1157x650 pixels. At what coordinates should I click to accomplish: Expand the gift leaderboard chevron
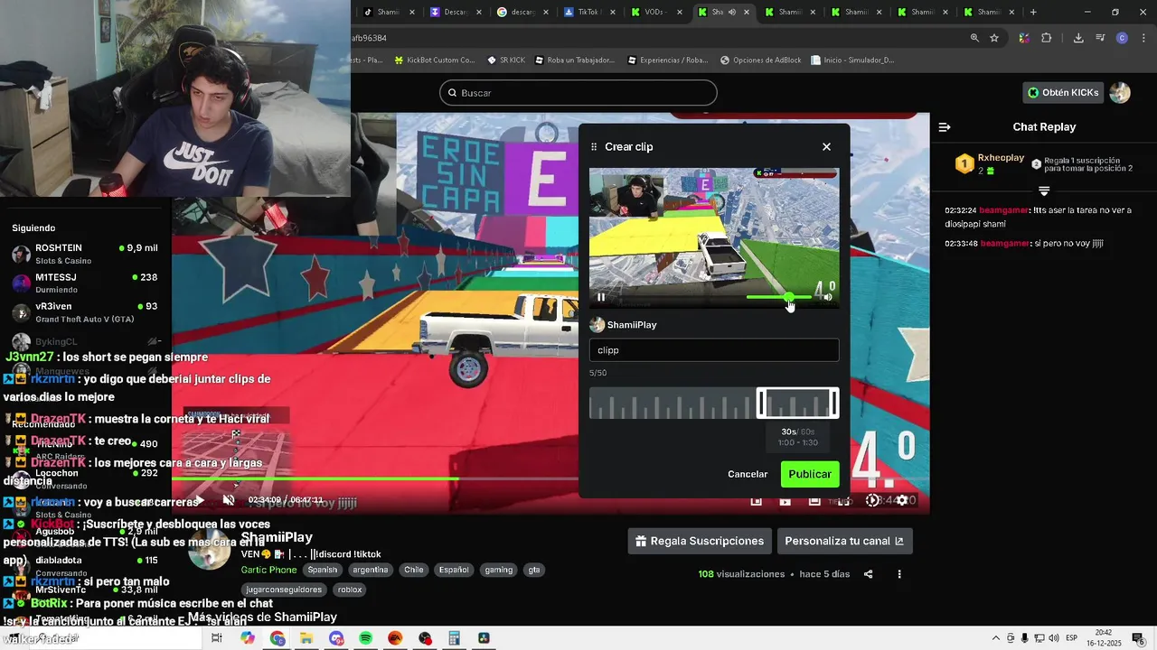(1044, 191)
